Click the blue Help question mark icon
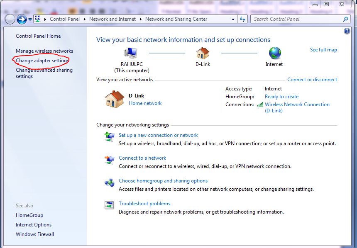The height and width of the screenshot is (248, 357). [x=347, y=31]
